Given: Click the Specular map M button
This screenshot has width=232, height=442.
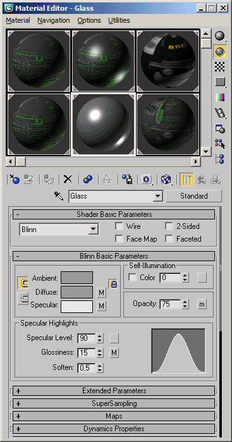Looking at the screenshot, I should tap(102, 305).
